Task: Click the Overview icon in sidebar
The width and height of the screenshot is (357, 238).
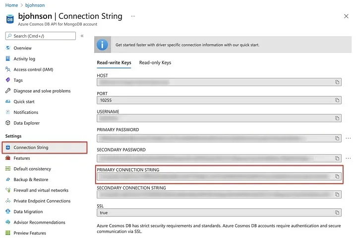Action: click(x=8, y=48)
